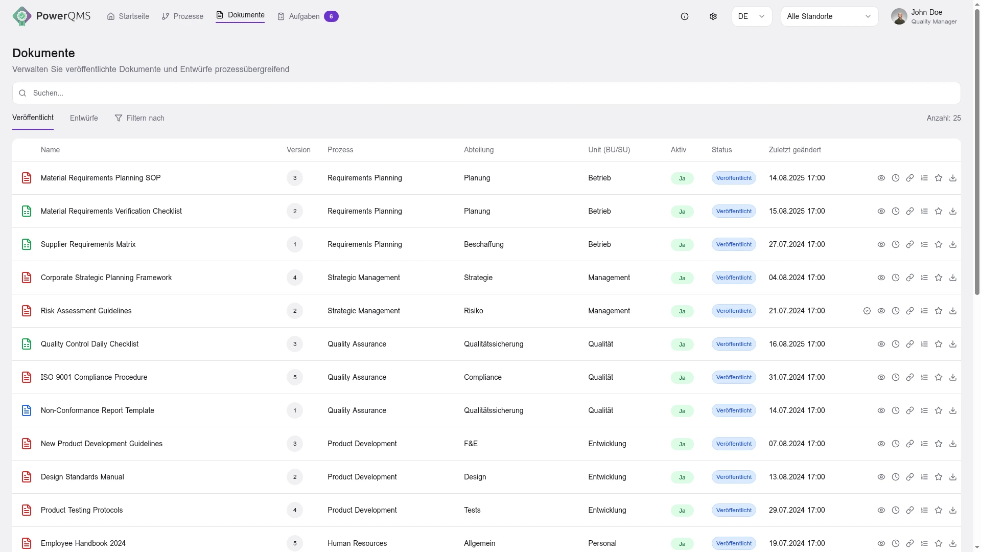This screenshot has height=552, width=981.
Task: Open settings gear in the top bar
Action: 713,16
